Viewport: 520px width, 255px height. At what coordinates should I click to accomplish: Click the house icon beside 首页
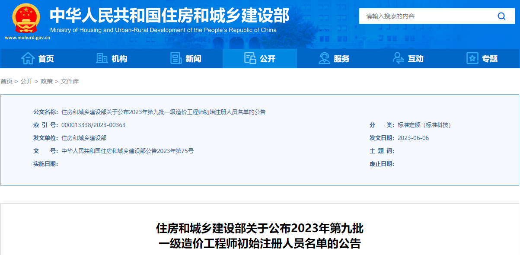(x=28, y=58)
